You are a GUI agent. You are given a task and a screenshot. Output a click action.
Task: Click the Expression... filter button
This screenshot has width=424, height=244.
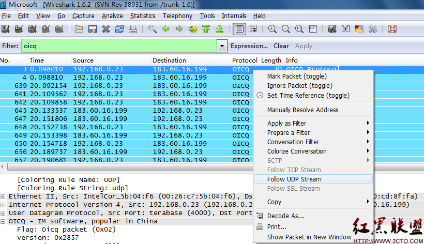coord(249,46)
